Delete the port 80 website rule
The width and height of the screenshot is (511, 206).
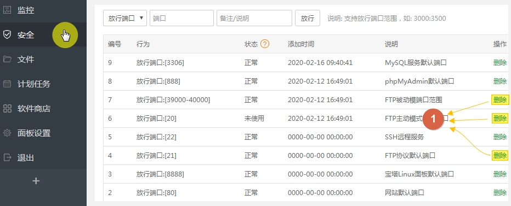click(500, 193)
